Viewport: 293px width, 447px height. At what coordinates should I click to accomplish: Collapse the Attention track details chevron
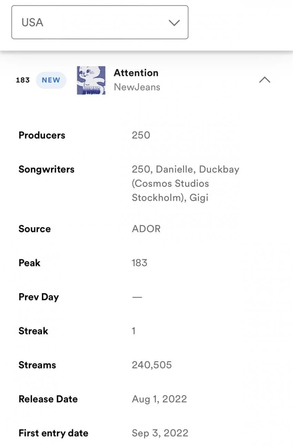pyautogui.click(x=264, y=80)
